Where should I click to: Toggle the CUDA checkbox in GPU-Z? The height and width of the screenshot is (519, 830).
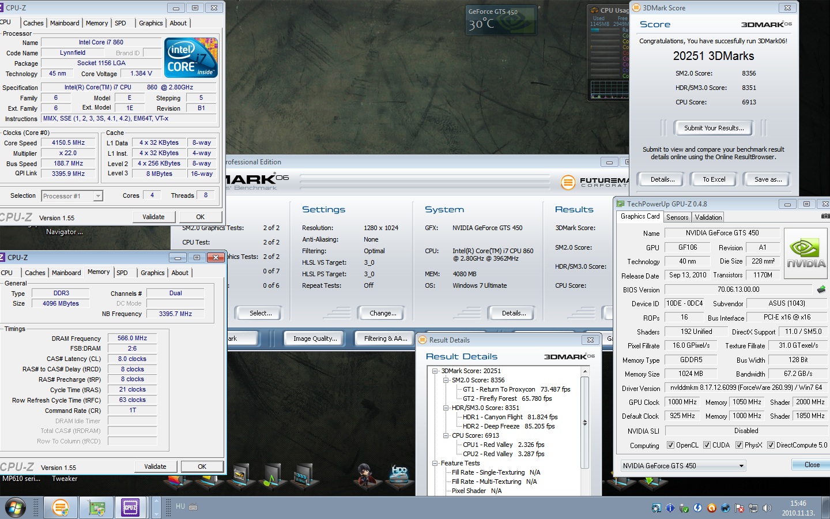pos(707,445)
